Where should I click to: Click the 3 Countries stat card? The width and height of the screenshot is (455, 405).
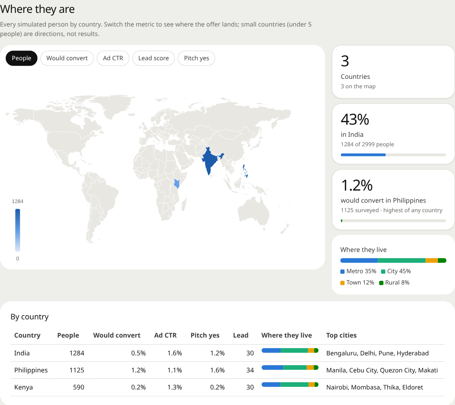coord(393,72)
